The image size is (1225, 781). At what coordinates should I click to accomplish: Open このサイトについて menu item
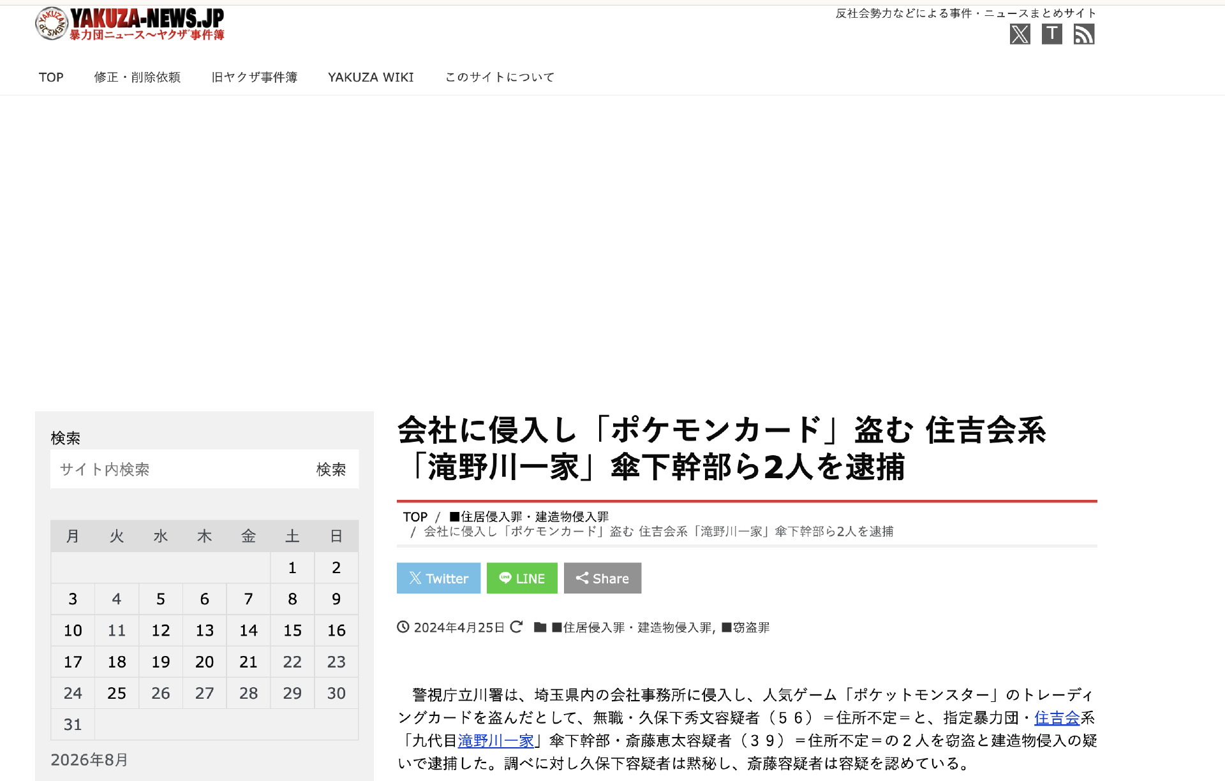(500, 77)
